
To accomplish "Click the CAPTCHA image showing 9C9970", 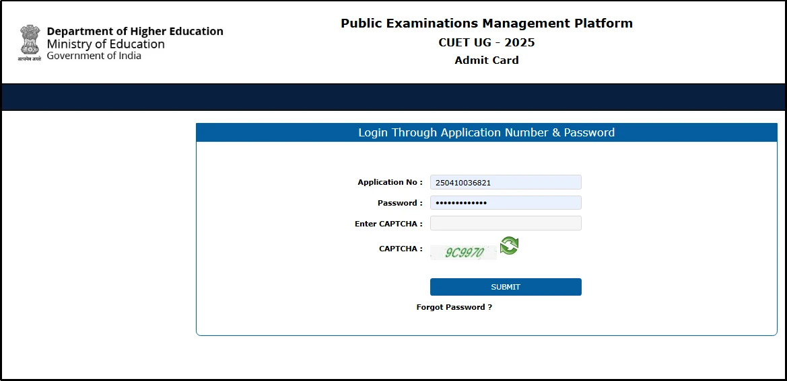I will click(463, 253).
